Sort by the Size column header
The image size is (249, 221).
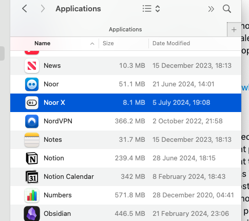point(108,43)
